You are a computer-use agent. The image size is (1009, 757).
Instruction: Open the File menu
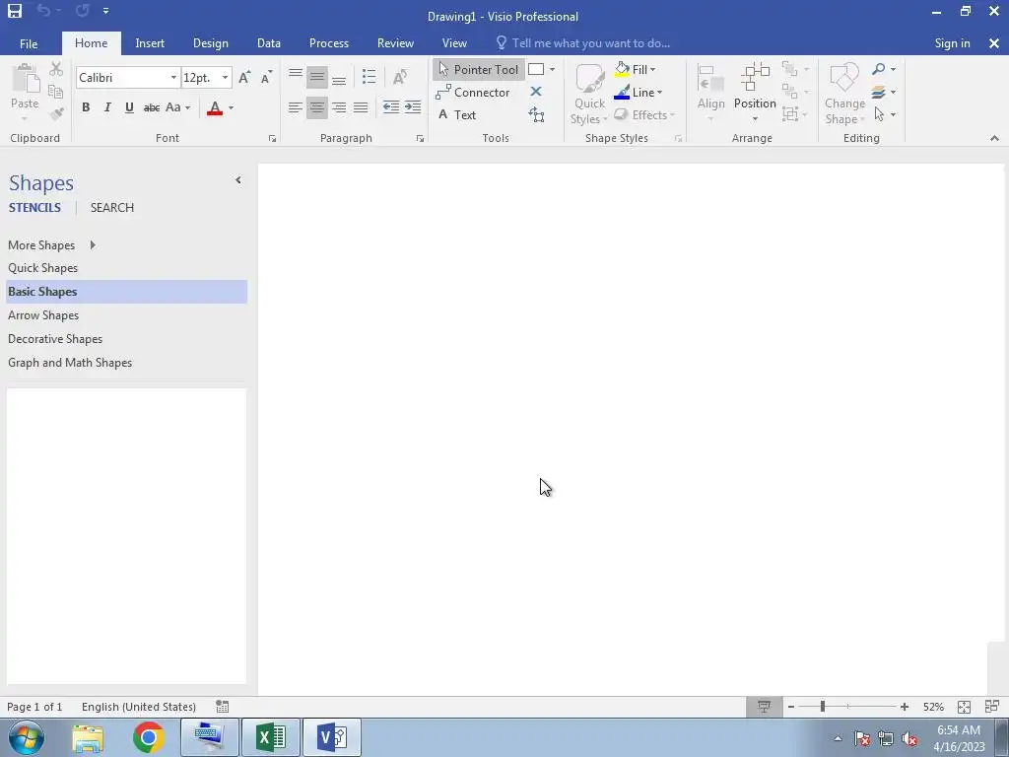pos(29,43)
